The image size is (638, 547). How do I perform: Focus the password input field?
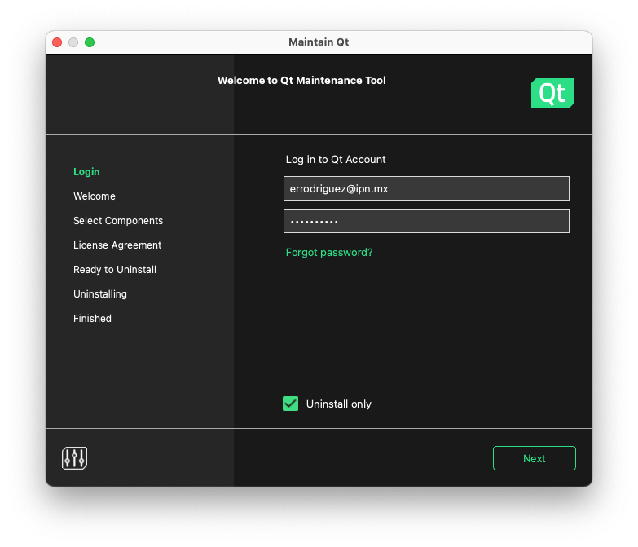pos(426,221)
